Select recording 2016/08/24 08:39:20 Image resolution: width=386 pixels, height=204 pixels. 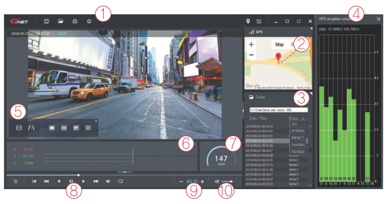[x=276, y=184]
